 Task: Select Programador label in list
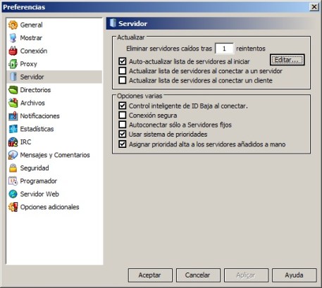click(x=39, y=181)
